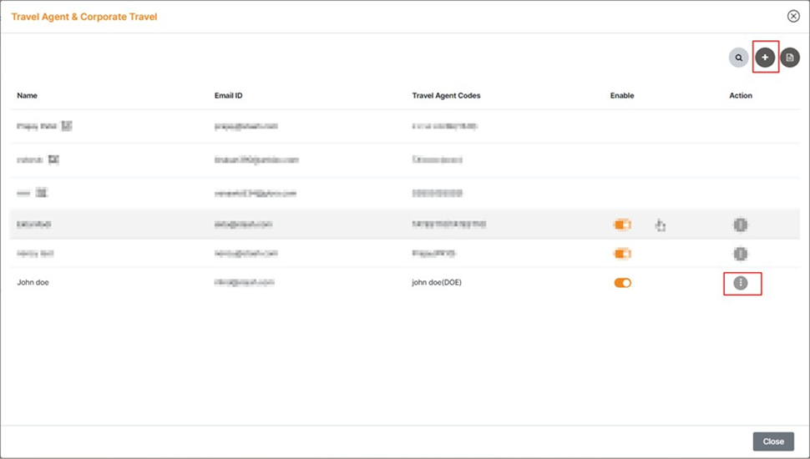Click the Email ID column header
810x459 pixels.
click(228, 96)
